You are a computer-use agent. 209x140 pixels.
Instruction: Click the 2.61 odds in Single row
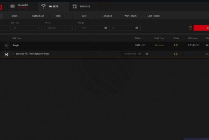tap(176, 45)
